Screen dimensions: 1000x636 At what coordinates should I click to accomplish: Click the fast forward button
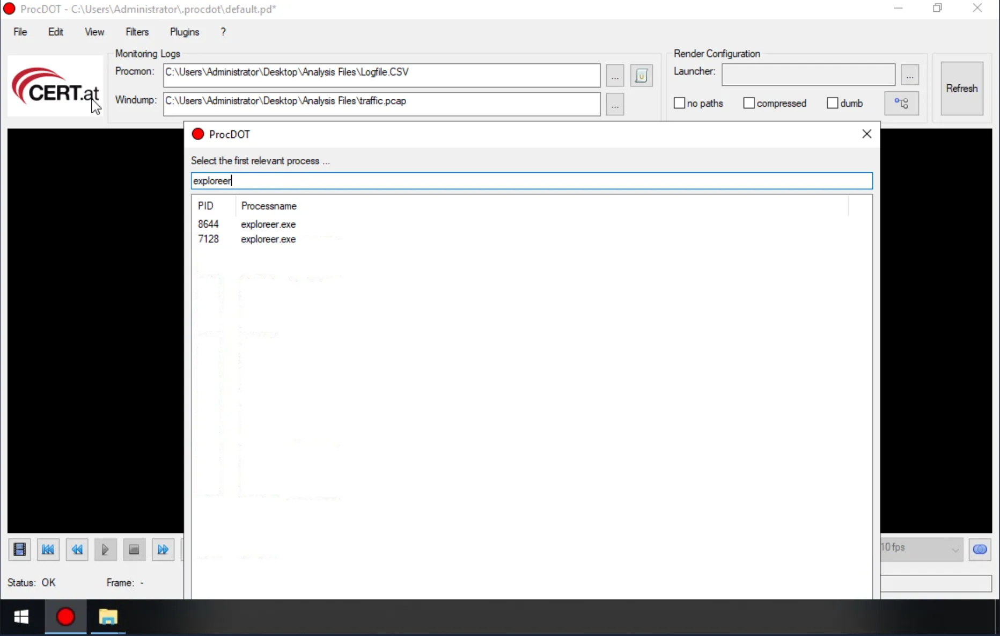coord(163,549)
